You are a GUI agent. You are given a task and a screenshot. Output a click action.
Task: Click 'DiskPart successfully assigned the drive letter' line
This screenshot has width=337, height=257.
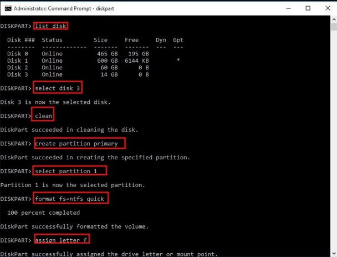click(x=109, y=254)
